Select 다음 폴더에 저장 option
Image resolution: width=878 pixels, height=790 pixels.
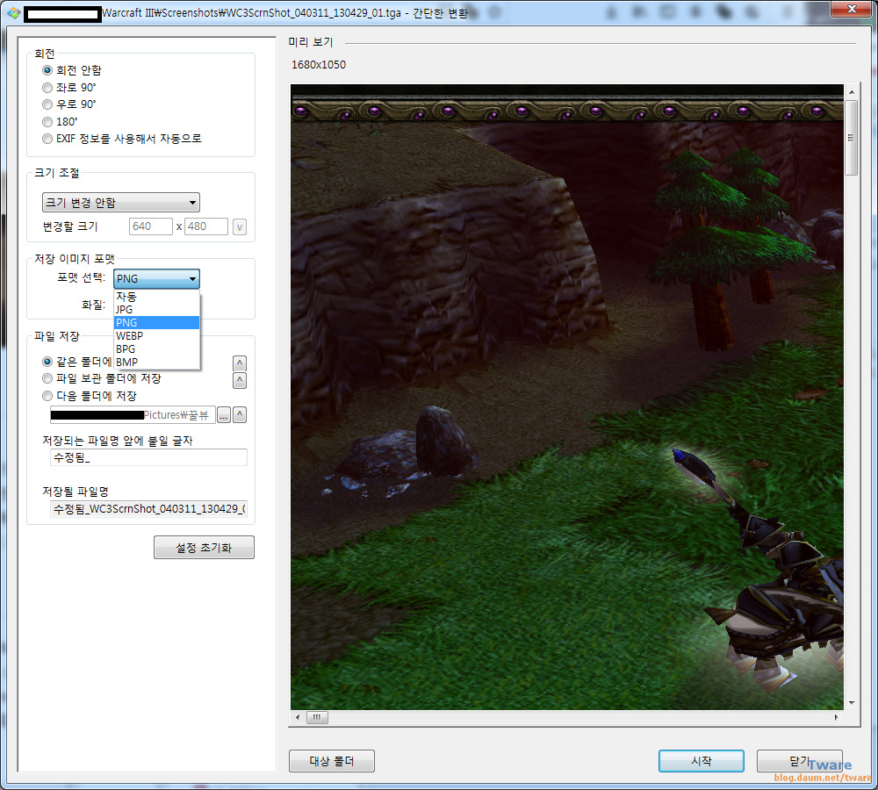tap(89, 396)
